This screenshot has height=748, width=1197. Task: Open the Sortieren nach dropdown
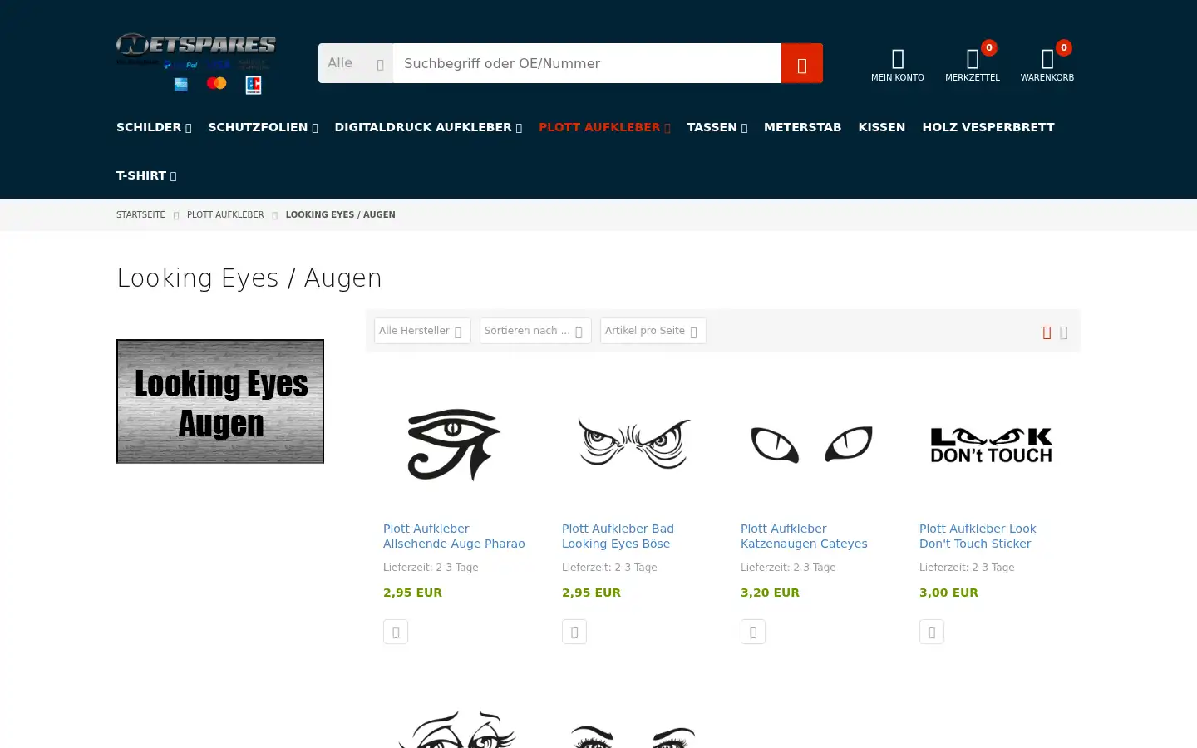535,331
